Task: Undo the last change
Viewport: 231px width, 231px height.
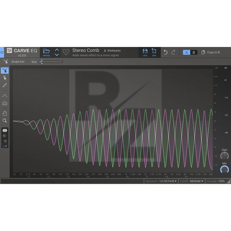Action: pyautogui.click(x=166, y=52)
